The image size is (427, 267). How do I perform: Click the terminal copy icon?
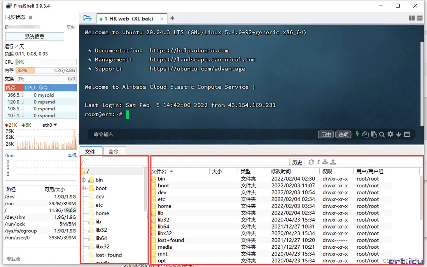[366, 134]
